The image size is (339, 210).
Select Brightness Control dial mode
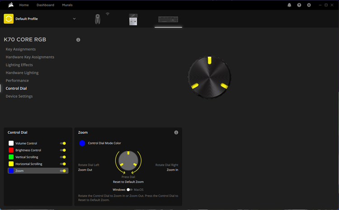click(38, 150)
